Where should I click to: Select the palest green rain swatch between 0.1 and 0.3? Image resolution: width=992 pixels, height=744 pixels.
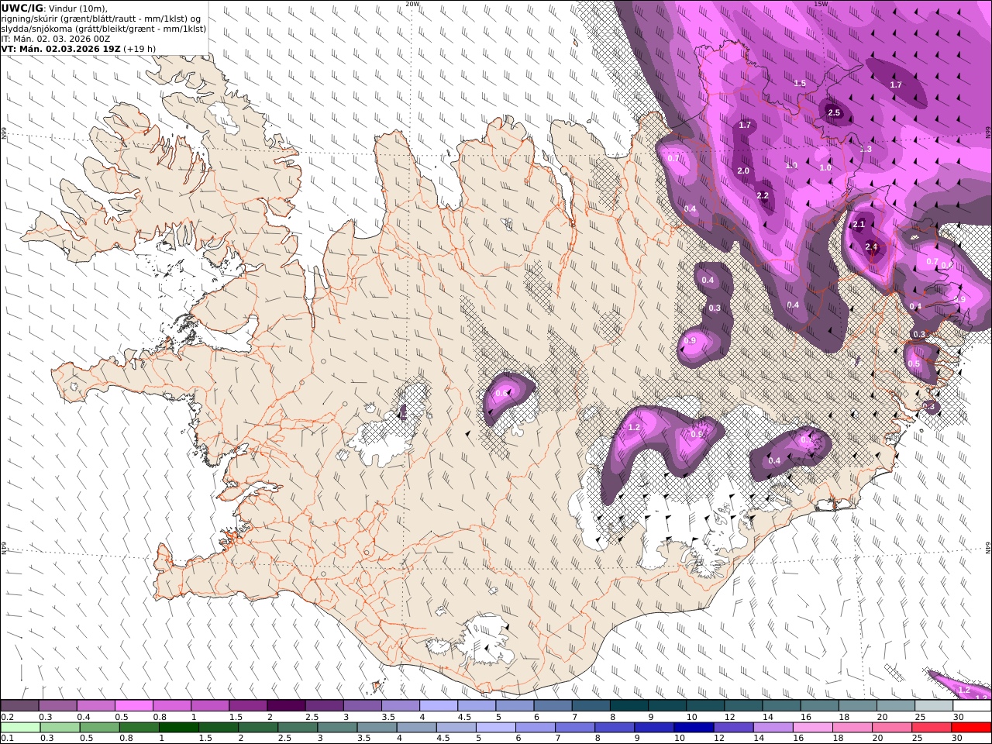coord(20,727)
